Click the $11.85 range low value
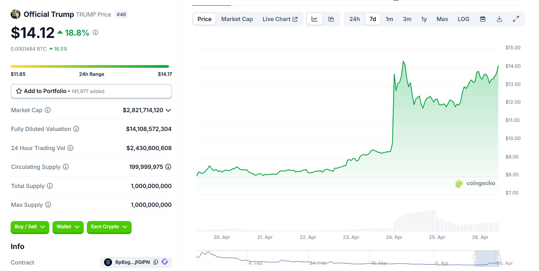Image resolution: width=539 pixels, height=271 pixels. pyautogui.click(x=18, y=74)
